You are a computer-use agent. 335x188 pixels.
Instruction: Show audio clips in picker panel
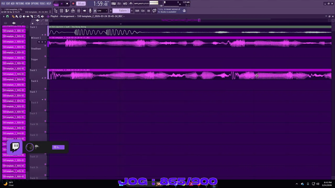14,23
